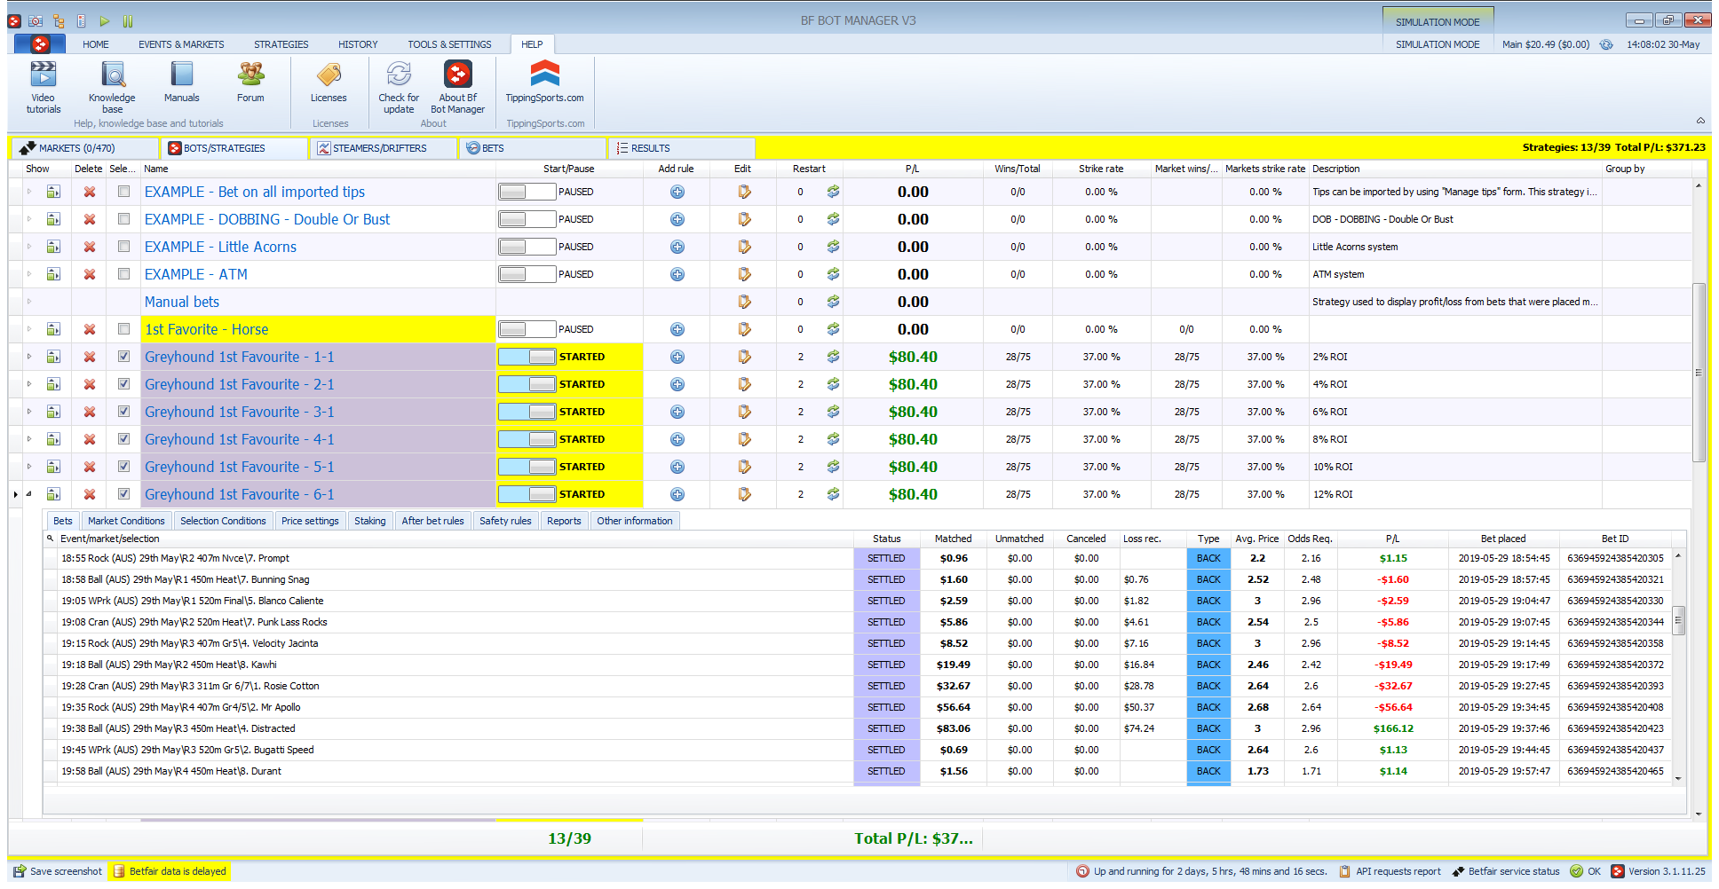This screenshot has width=1719, height=889.
Task: Click the Betfair data is delayed notice
Action: tap(170, 871)
